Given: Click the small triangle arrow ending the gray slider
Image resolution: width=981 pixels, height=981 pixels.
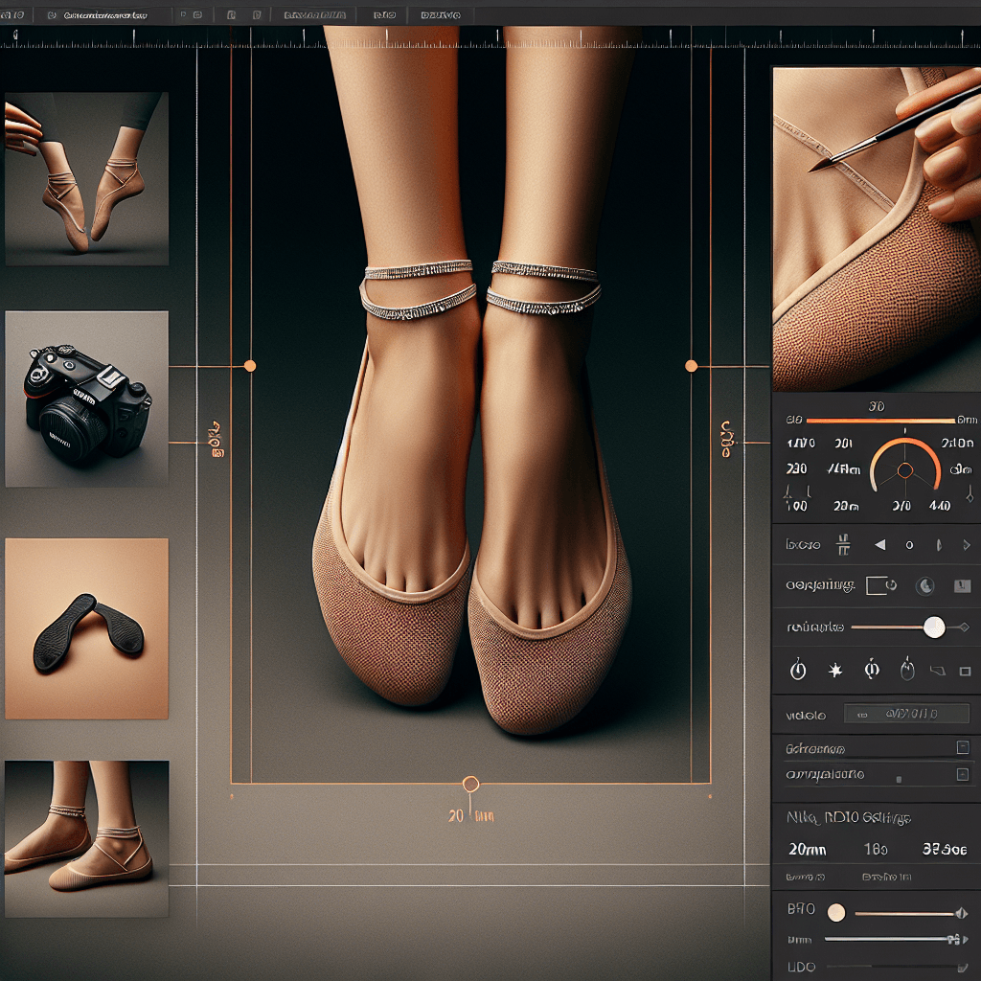Looking at the screenshot, I should click(965, 939).
